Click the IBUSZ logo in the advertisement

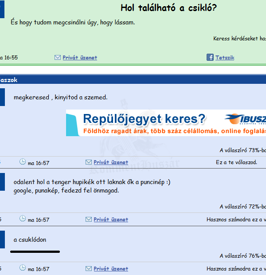246,119
